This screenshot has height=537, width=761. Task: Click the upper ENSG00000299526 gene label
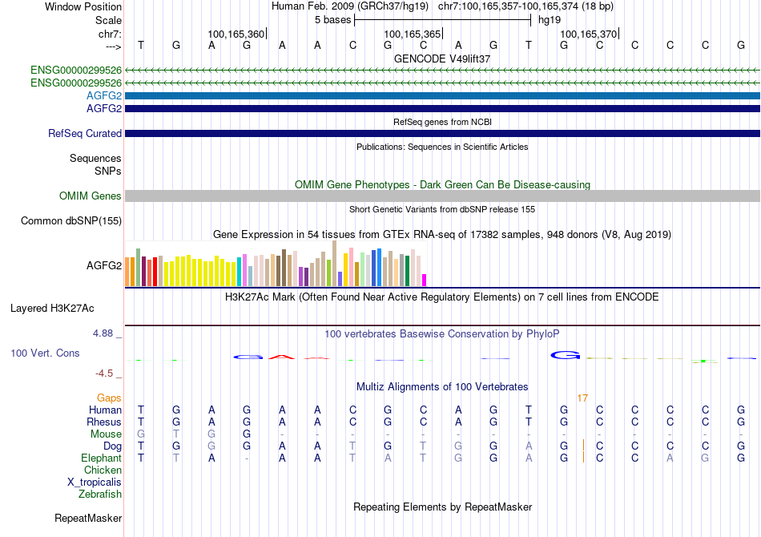76,71
